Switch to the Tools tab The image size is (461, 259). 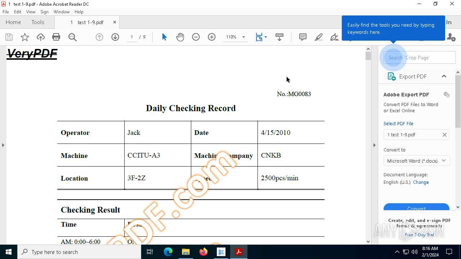click(38, 22)
